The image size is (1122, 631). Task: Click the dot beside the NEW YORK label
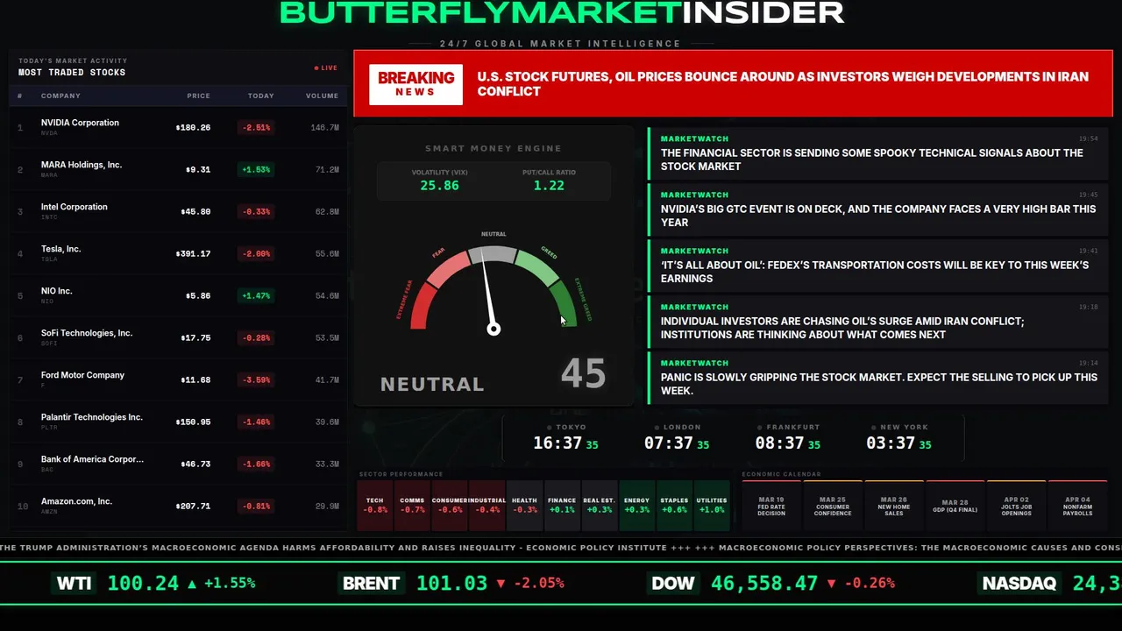(x=873, y=428)
